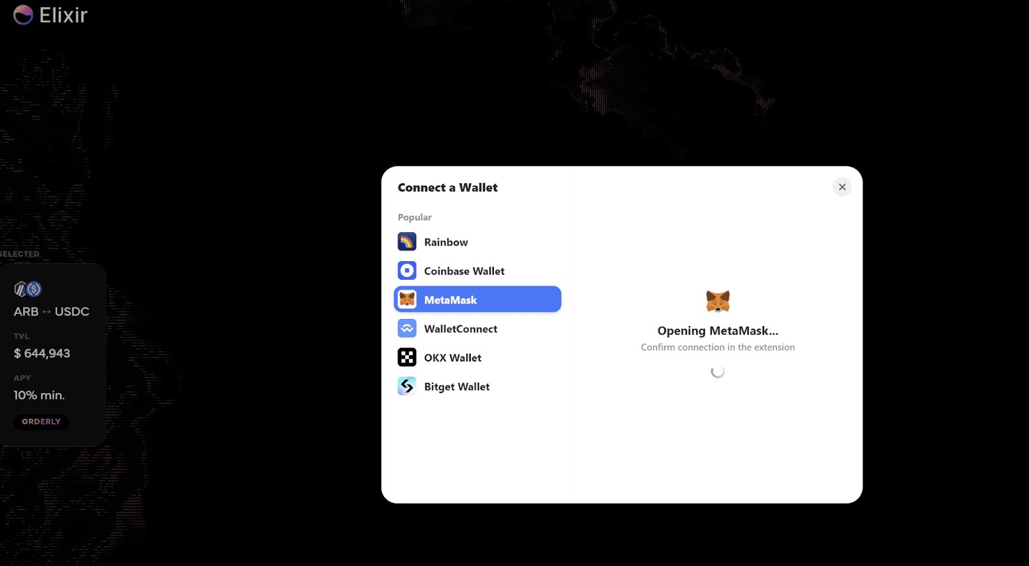Click the Connect a Wallet title
The image size is (1029, 566).
(448, 188)
